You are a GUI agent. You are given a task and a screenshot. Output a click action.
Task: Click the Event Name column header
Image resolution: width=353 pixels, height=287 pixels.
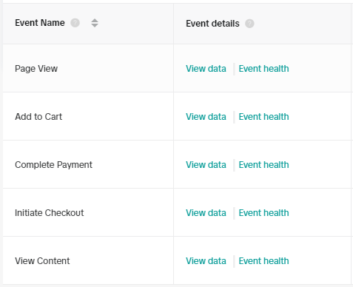click(40, 23)
